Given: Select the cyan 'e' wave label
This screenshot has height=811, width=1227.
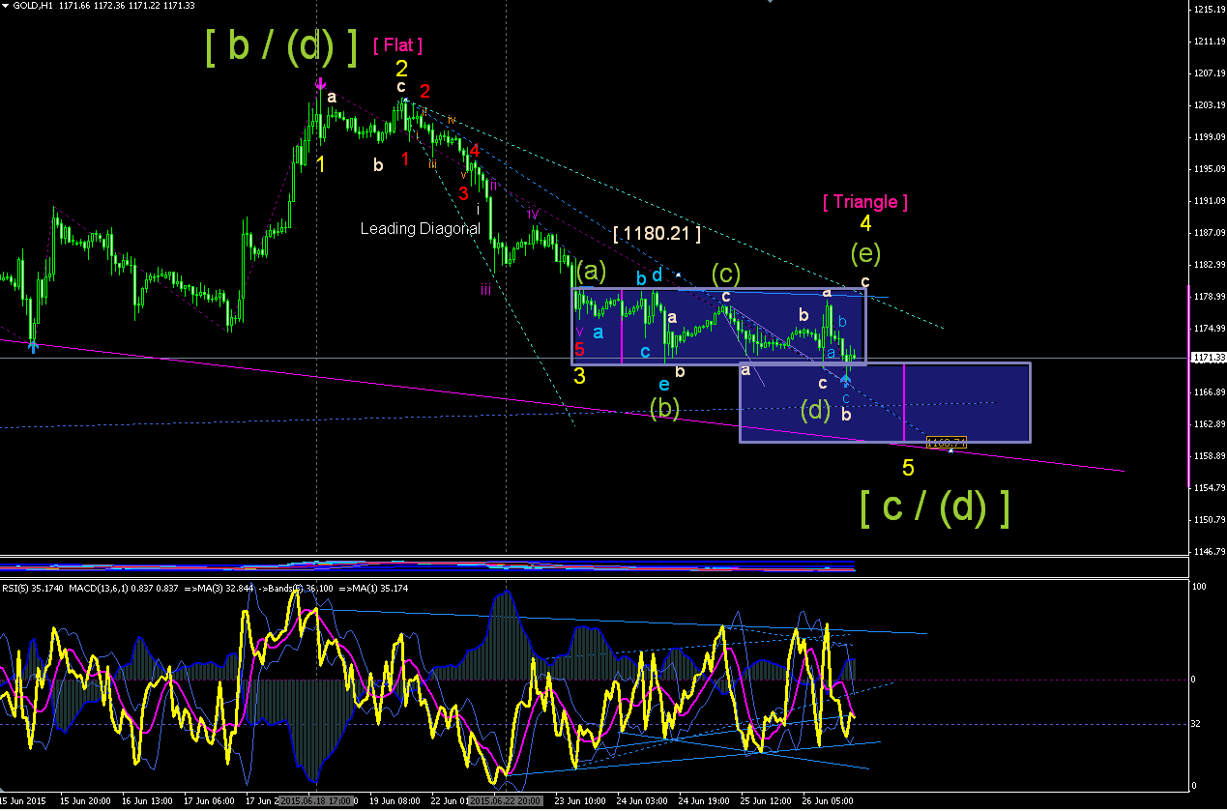Looking at the screenshot, I should pyautogui.click(x=664, y=384).
